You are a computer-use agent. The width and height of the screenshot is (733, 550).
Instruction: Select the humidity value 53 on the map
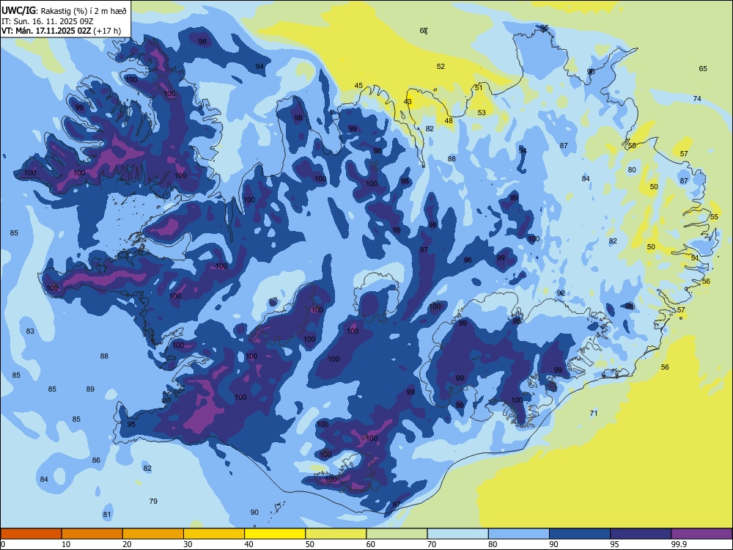click(x=482, y=112)
